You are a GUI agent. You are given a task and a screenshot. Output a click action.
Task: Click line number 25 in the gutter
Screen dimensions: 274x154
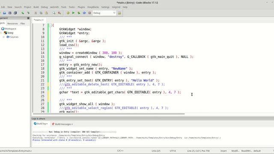42,96
